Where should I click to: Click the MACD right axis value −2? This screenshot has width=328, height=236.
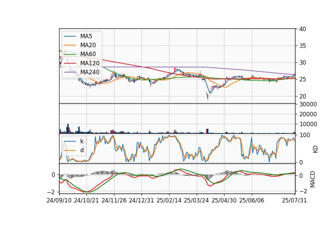click(x=303, y=191)
